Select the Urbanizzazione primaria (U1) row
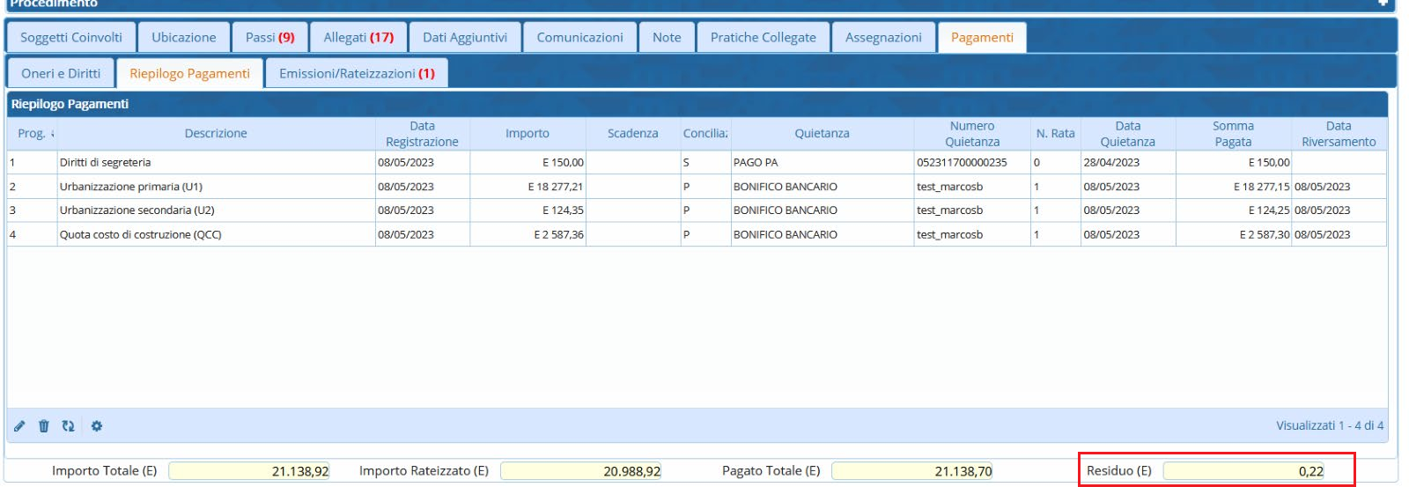1409x487 pixels. [216, 187]
